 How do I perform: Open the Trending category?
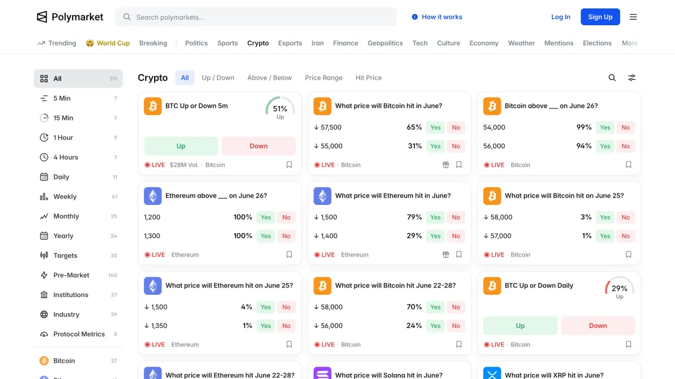pos(57,43)
